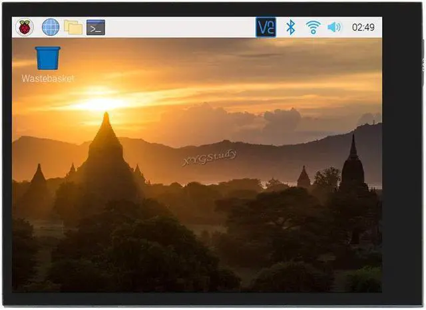Click the Bluetooth tray icon

coord(290,27)
